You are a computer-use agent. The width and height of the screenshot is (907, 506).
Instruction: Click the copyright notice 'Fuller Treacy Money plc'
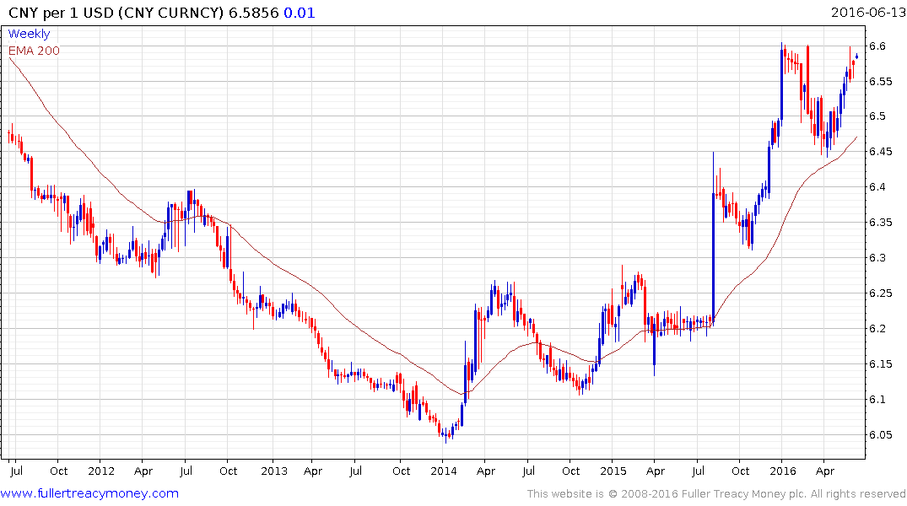tap(744, 494)
